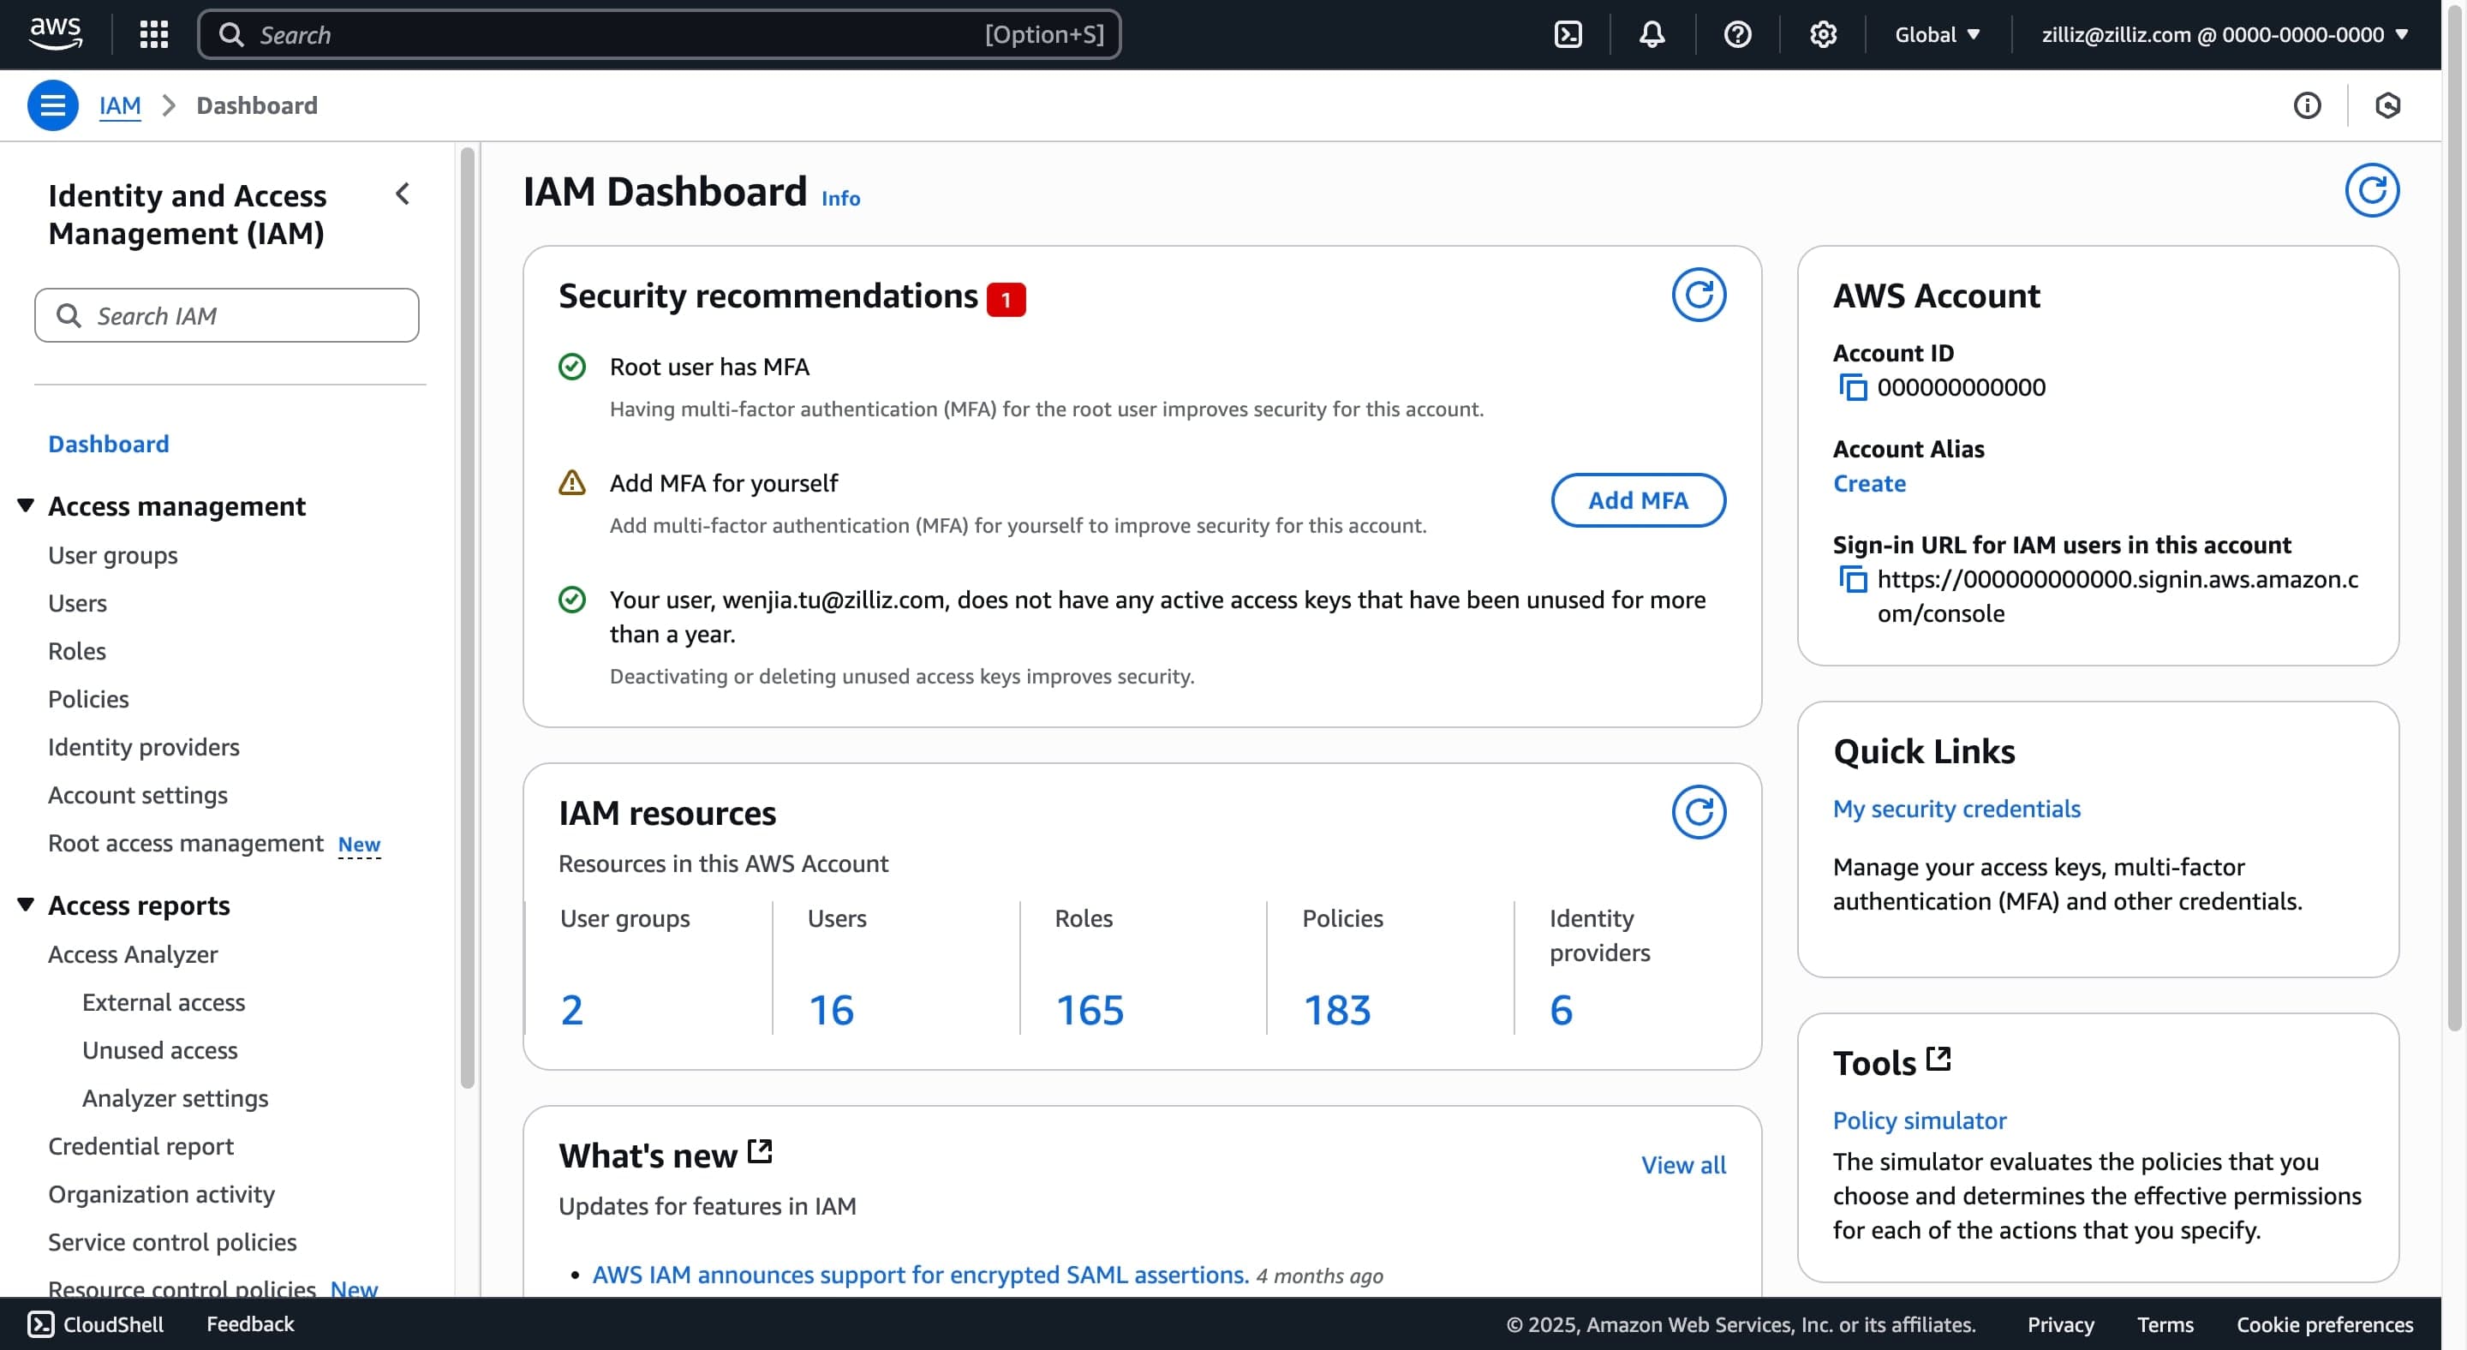
Task: Collapse the Access reports section
Action: click(26, 904)
